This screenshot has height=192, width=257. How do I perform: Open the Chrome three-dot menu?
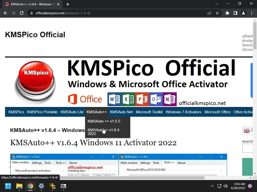tap(251, 13)
